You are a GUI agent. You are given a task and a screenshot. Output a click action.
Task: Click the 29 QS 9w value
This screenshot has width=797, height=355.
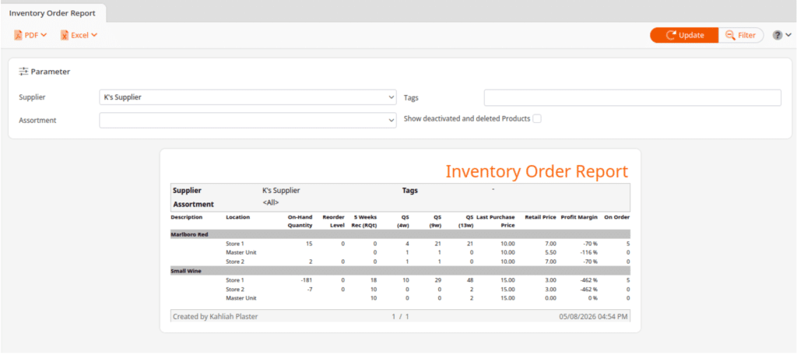pos(437,280)
